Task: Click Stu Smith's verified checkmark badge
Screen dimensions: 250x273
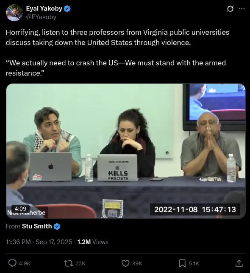Action: pos(57,226)
